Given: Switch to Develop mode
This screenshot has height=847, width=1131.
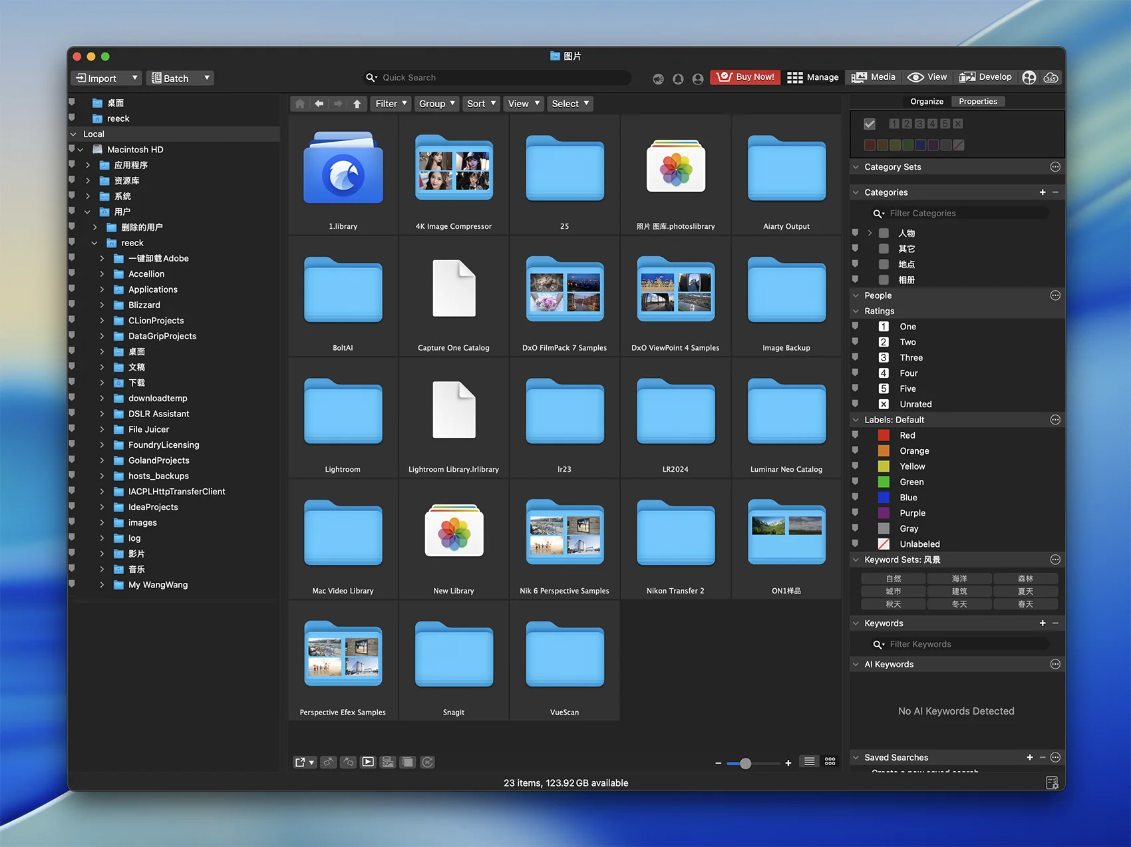Looking at the screenshot, I should click(x=985, y=77).
